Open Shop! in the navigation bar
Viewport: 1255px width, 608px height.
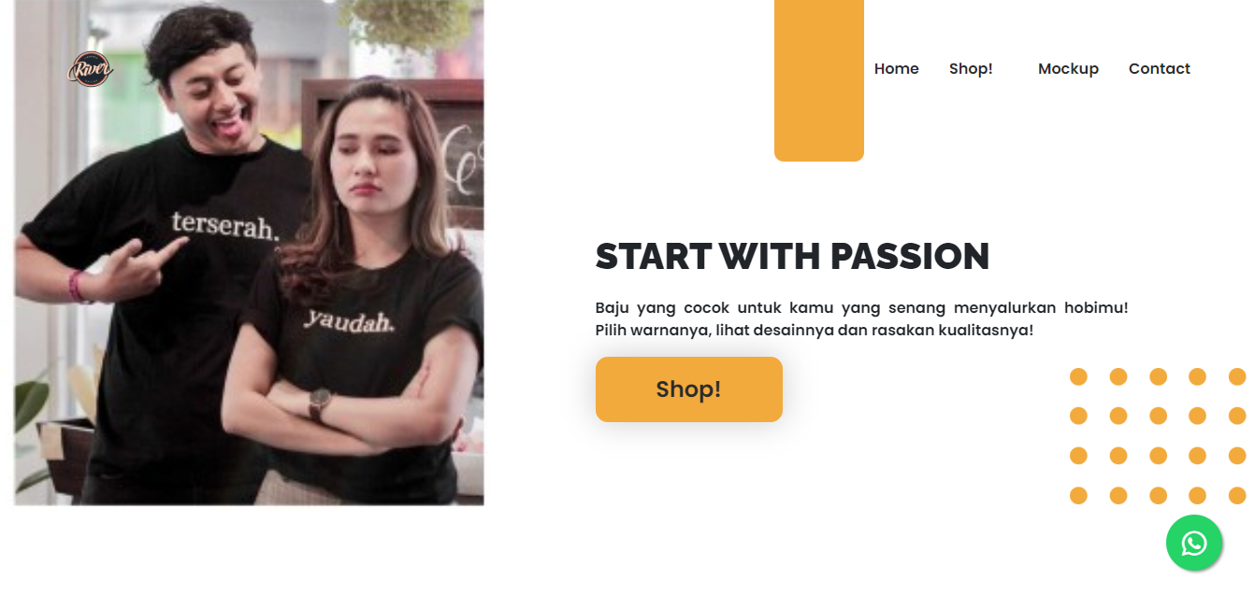[x=971, y=68]
